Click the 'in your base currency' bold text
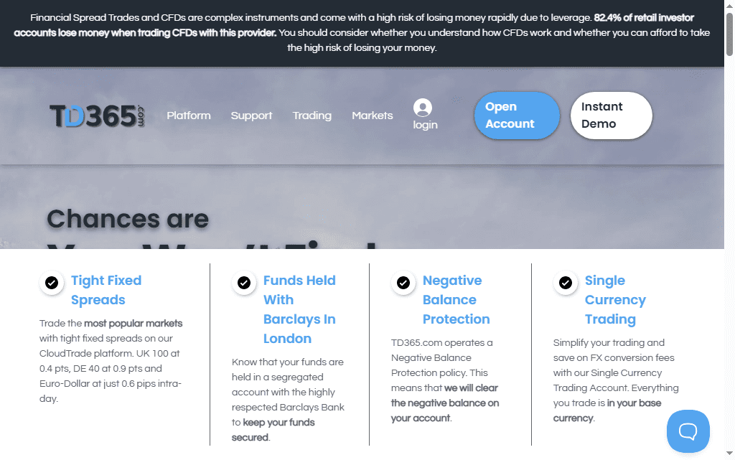The height and width of the screenshot is (460, 735). coord(607,410)
